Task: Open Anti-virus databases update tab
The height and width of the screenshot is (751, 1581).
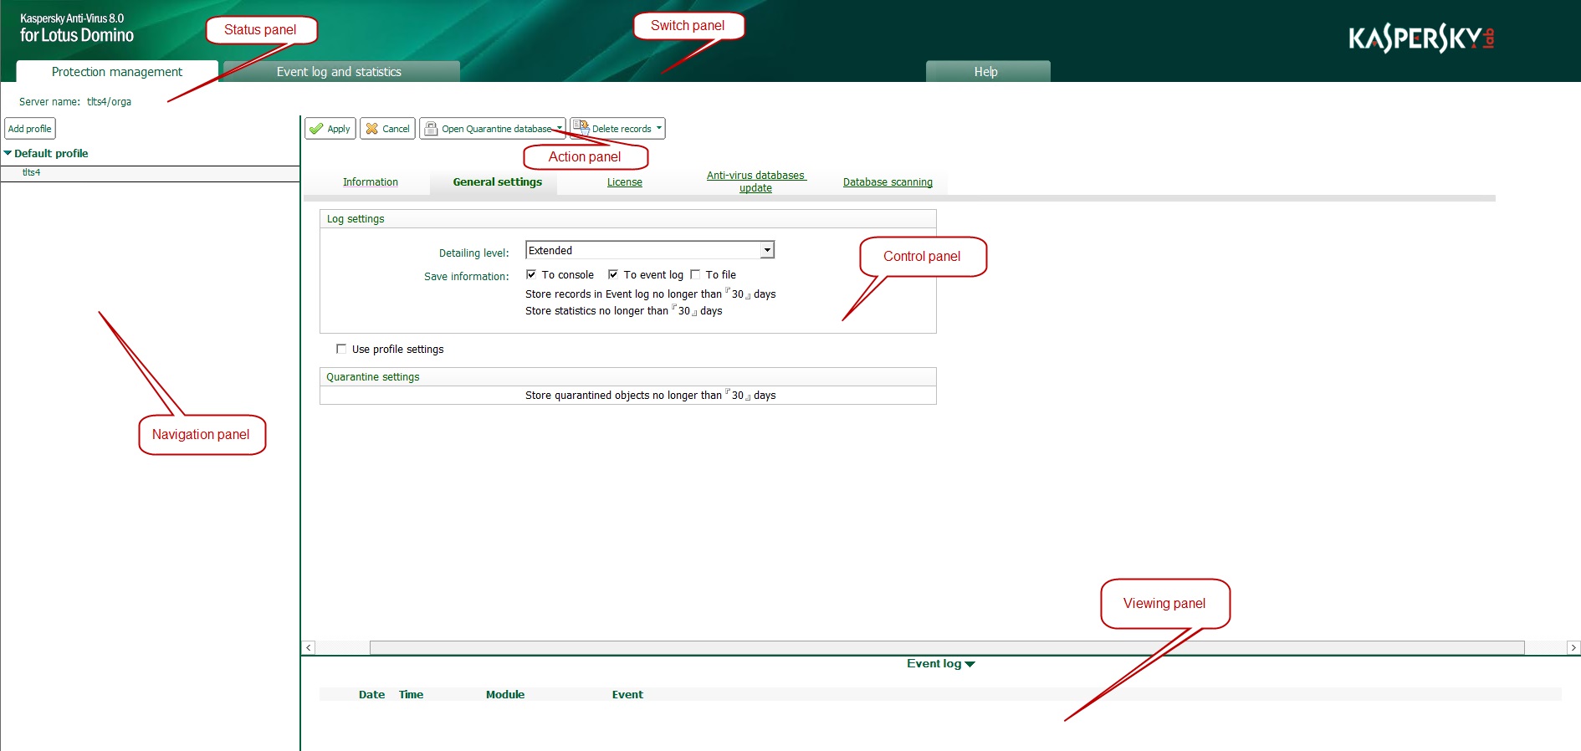Action: click(x=756, y=181)
